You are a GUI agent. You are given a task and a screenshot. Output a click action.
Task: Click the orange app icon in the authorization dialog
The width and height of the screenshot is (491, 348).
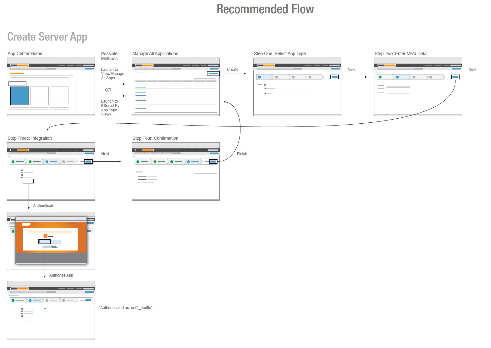pos(45,236)
